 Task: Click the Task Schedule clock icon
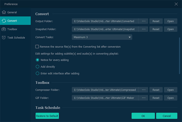pyautogui.click(x=4, y=37)
